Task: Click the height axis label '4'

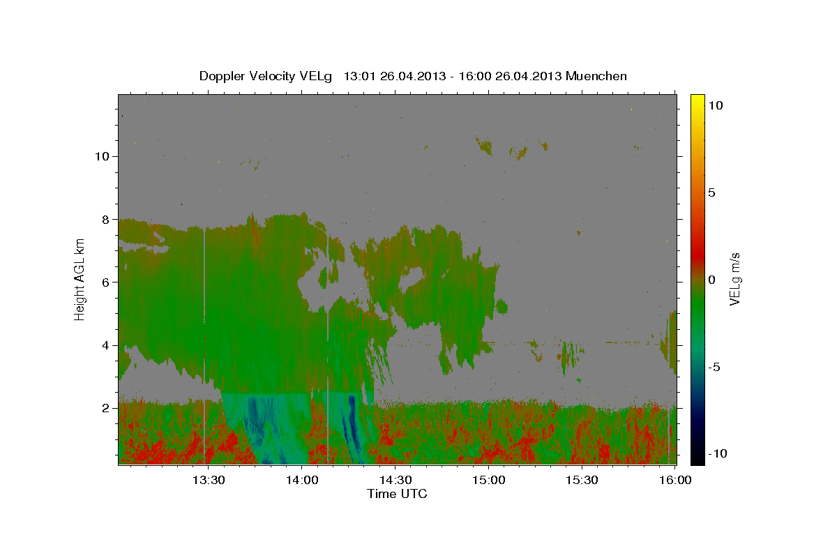Action: point(105,345)
